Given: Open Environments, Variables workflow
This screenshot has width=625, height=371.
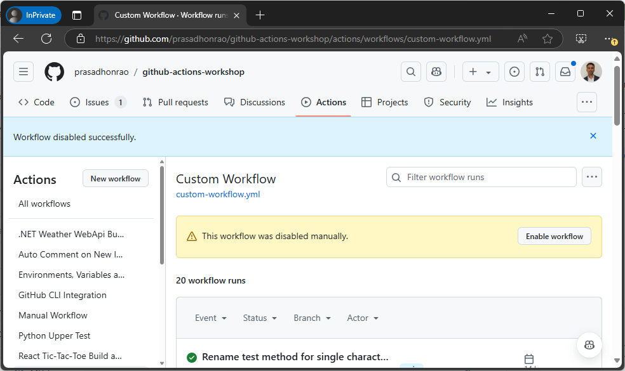Looking at the screenshot, I should [x=71, y=275].
